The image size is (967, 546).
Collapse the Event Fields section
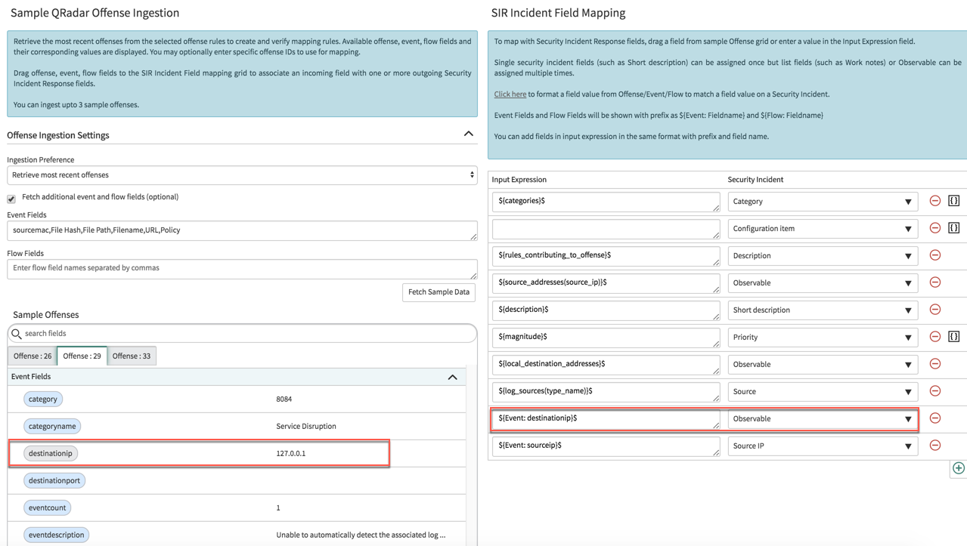tap(452, 377)
